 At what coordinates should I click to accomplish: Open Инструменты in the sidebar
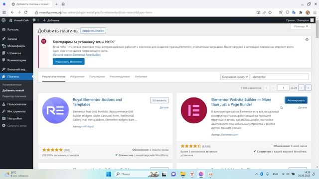[16, 111]
